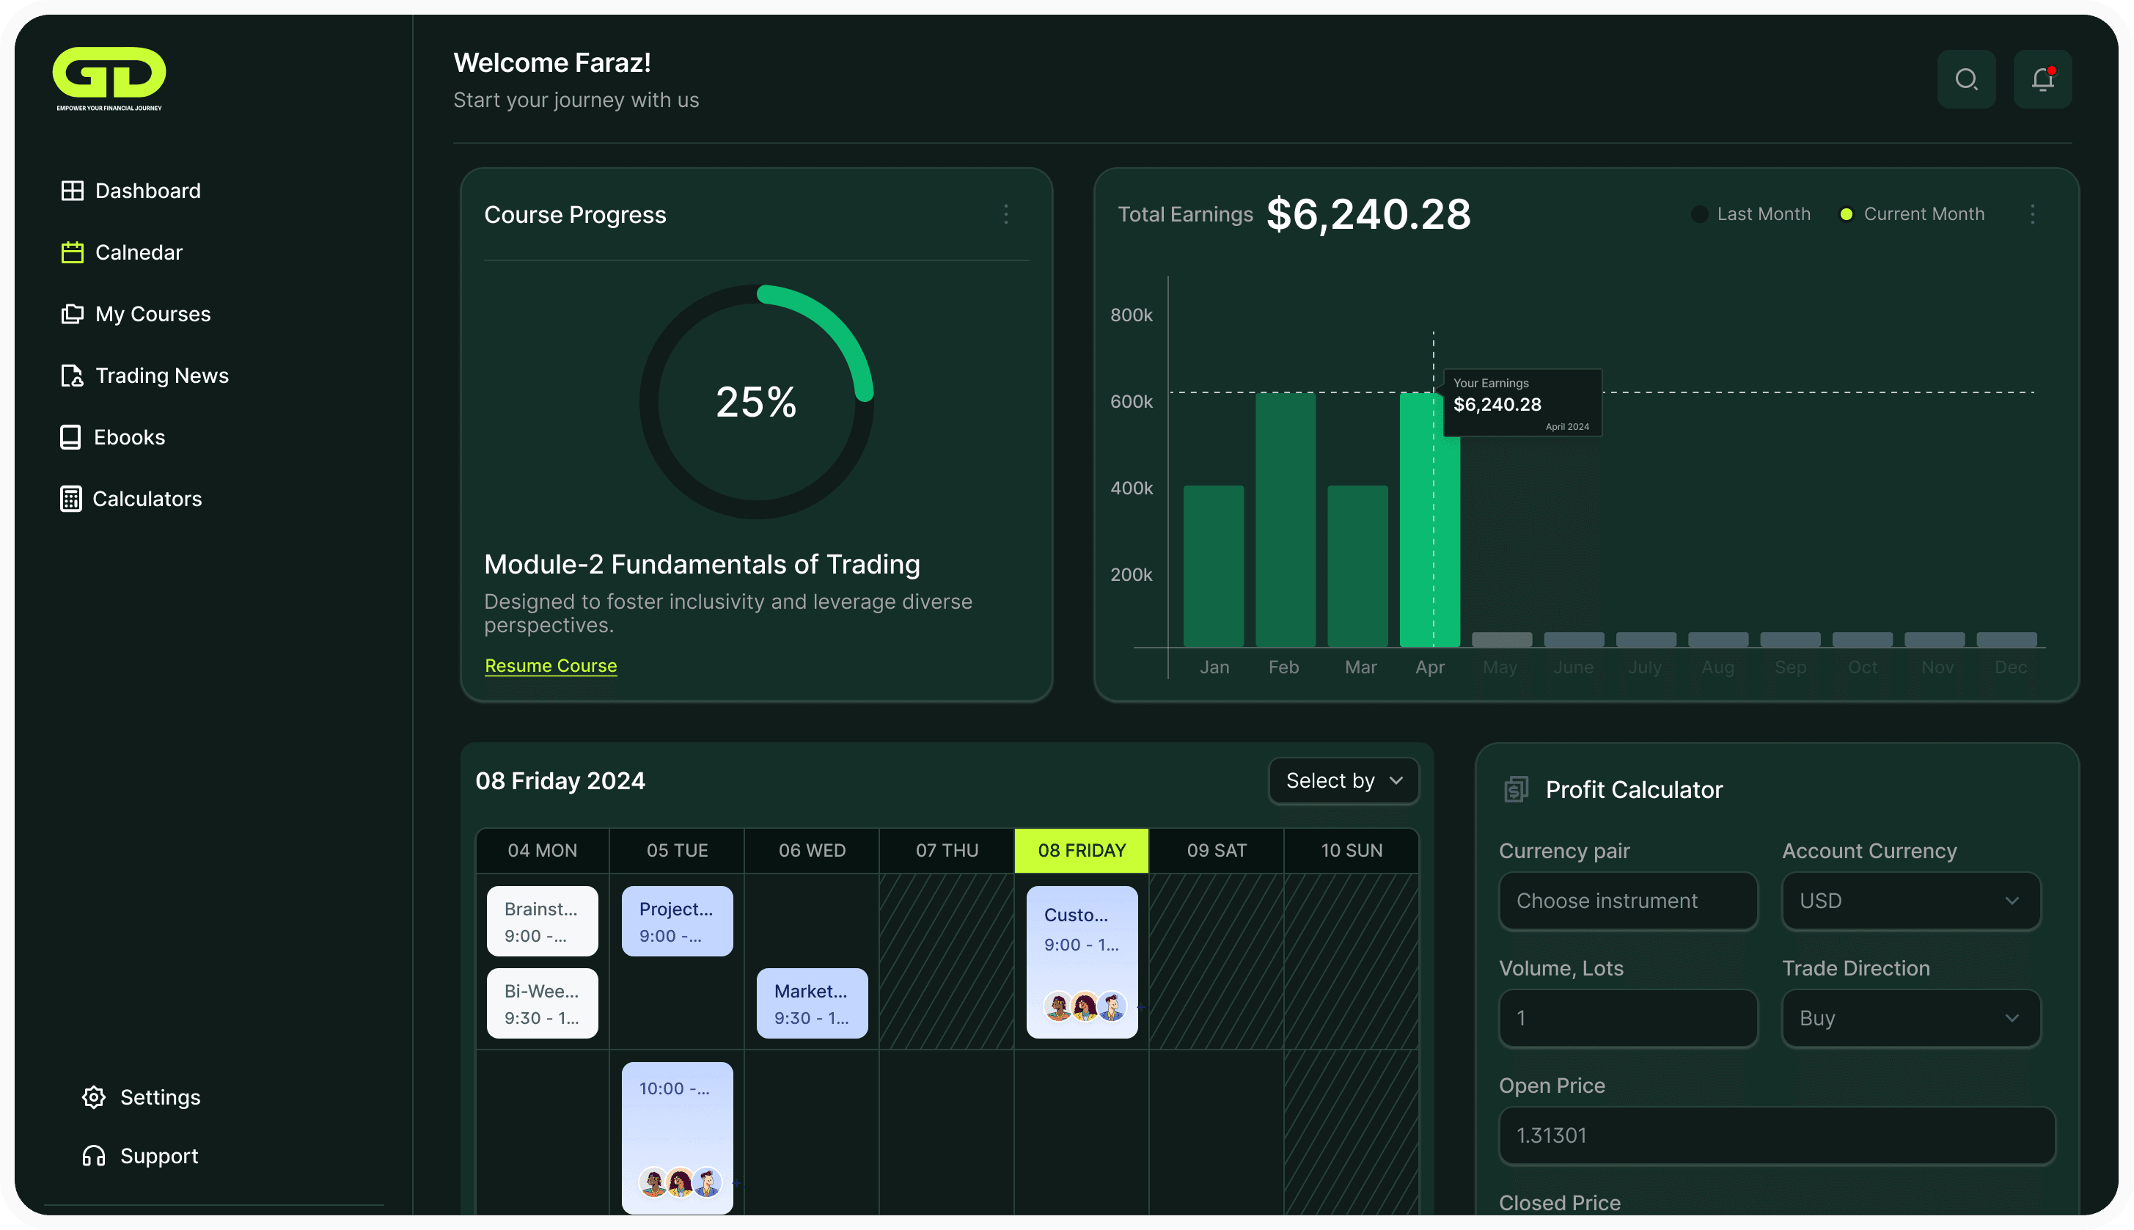Open Course Progress three-dot menu
The width and height of the screenshot is (2134, 1230).
[1006, 215]
